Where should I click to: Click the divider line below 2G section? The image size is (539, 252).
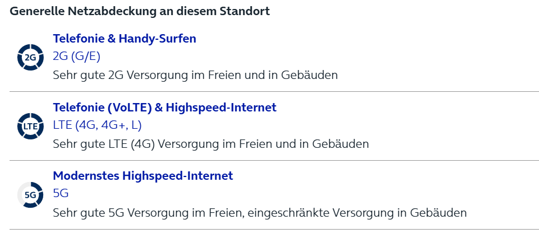point(274,92)
